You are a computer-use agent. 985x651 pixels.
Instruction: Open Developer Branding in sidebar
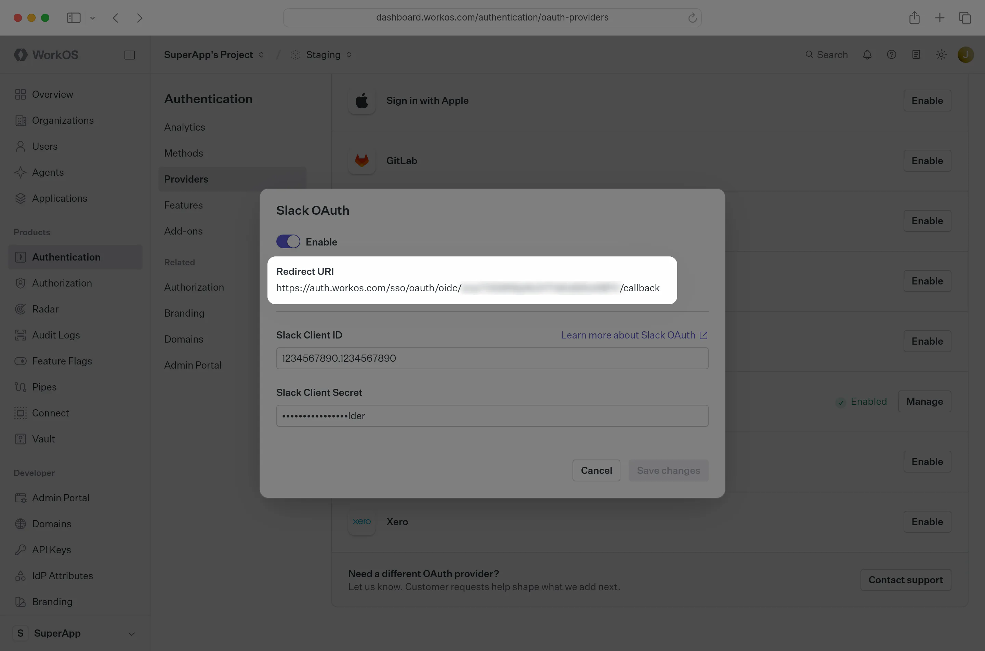point(75,602)
